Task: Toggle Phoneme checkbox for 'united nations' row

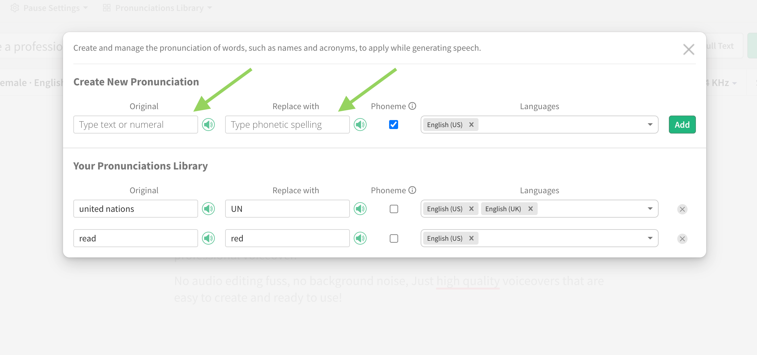Action: coord(394,209)
